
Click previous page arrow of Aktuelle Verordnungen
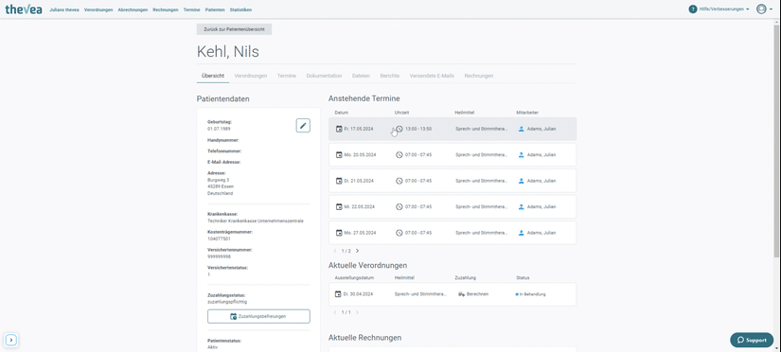coord(335,312)
